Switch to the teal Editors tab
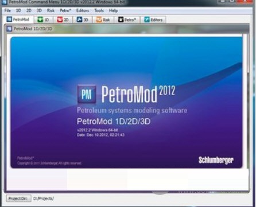The width and height of the screenshot is (256, 207). pyautogui.click(x=153, y=19)
